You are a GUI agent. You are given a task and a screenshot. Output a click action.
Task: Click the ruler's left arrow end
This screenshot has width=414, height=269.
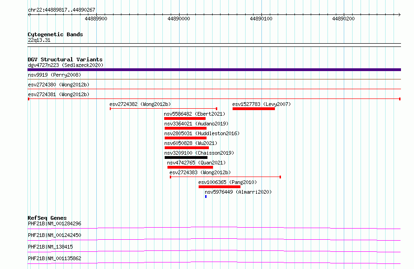[29, 14]
